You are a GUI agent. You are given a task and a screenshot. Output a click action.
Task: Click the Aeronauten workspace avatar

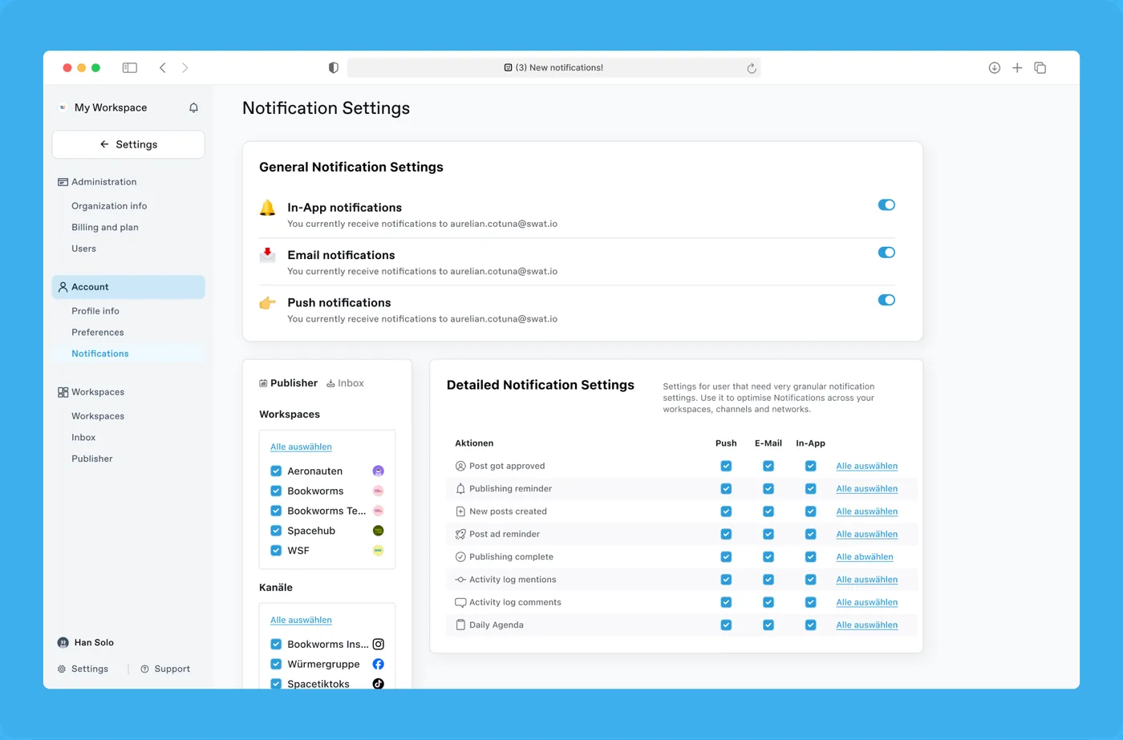379,471
